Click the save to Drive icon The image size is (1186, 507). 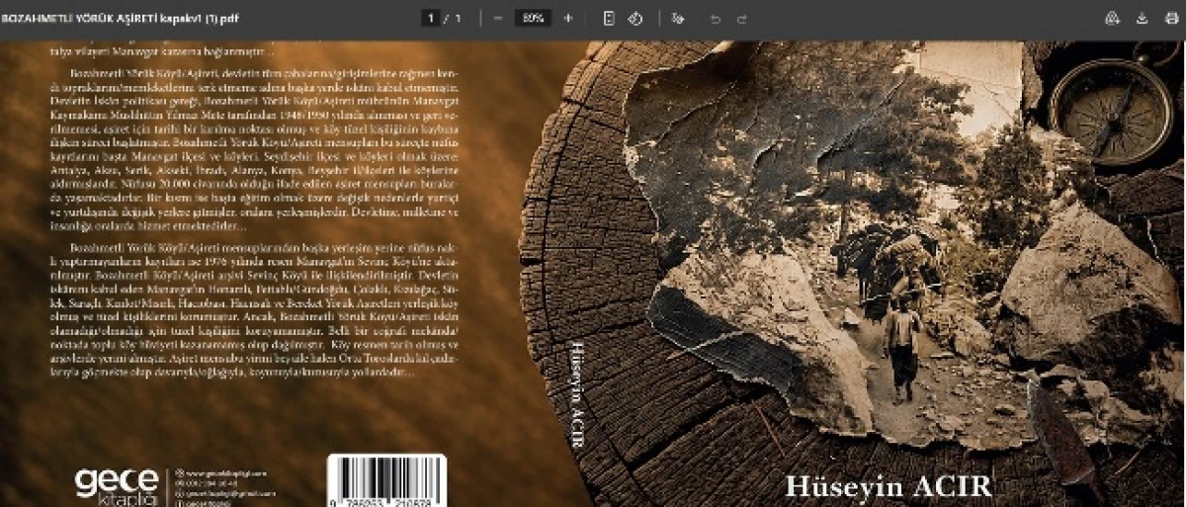point(1114,18)
